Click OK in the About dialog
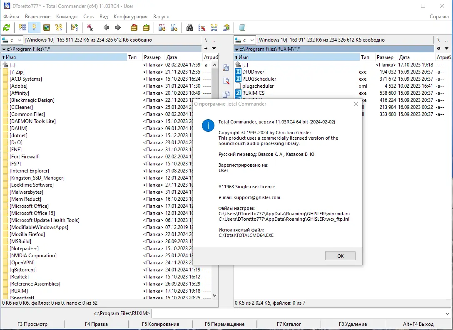This screenshot has width=453, height=330. pos(340,256)
